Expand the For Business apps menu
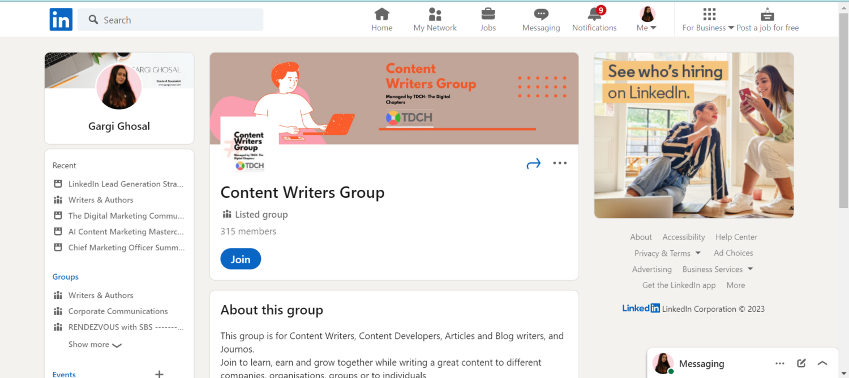 click(708, 20)
